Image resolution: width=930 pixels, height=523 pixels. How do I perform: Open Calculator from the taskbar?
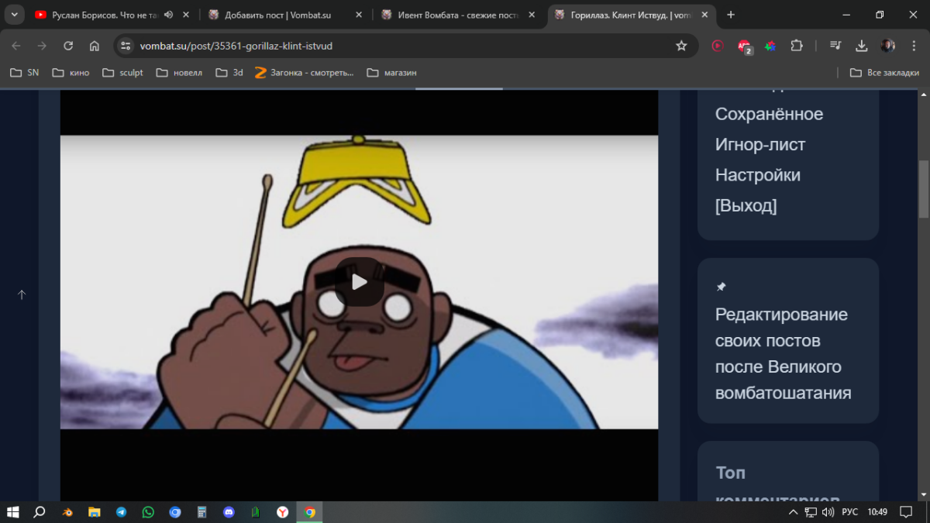(201, 512)
